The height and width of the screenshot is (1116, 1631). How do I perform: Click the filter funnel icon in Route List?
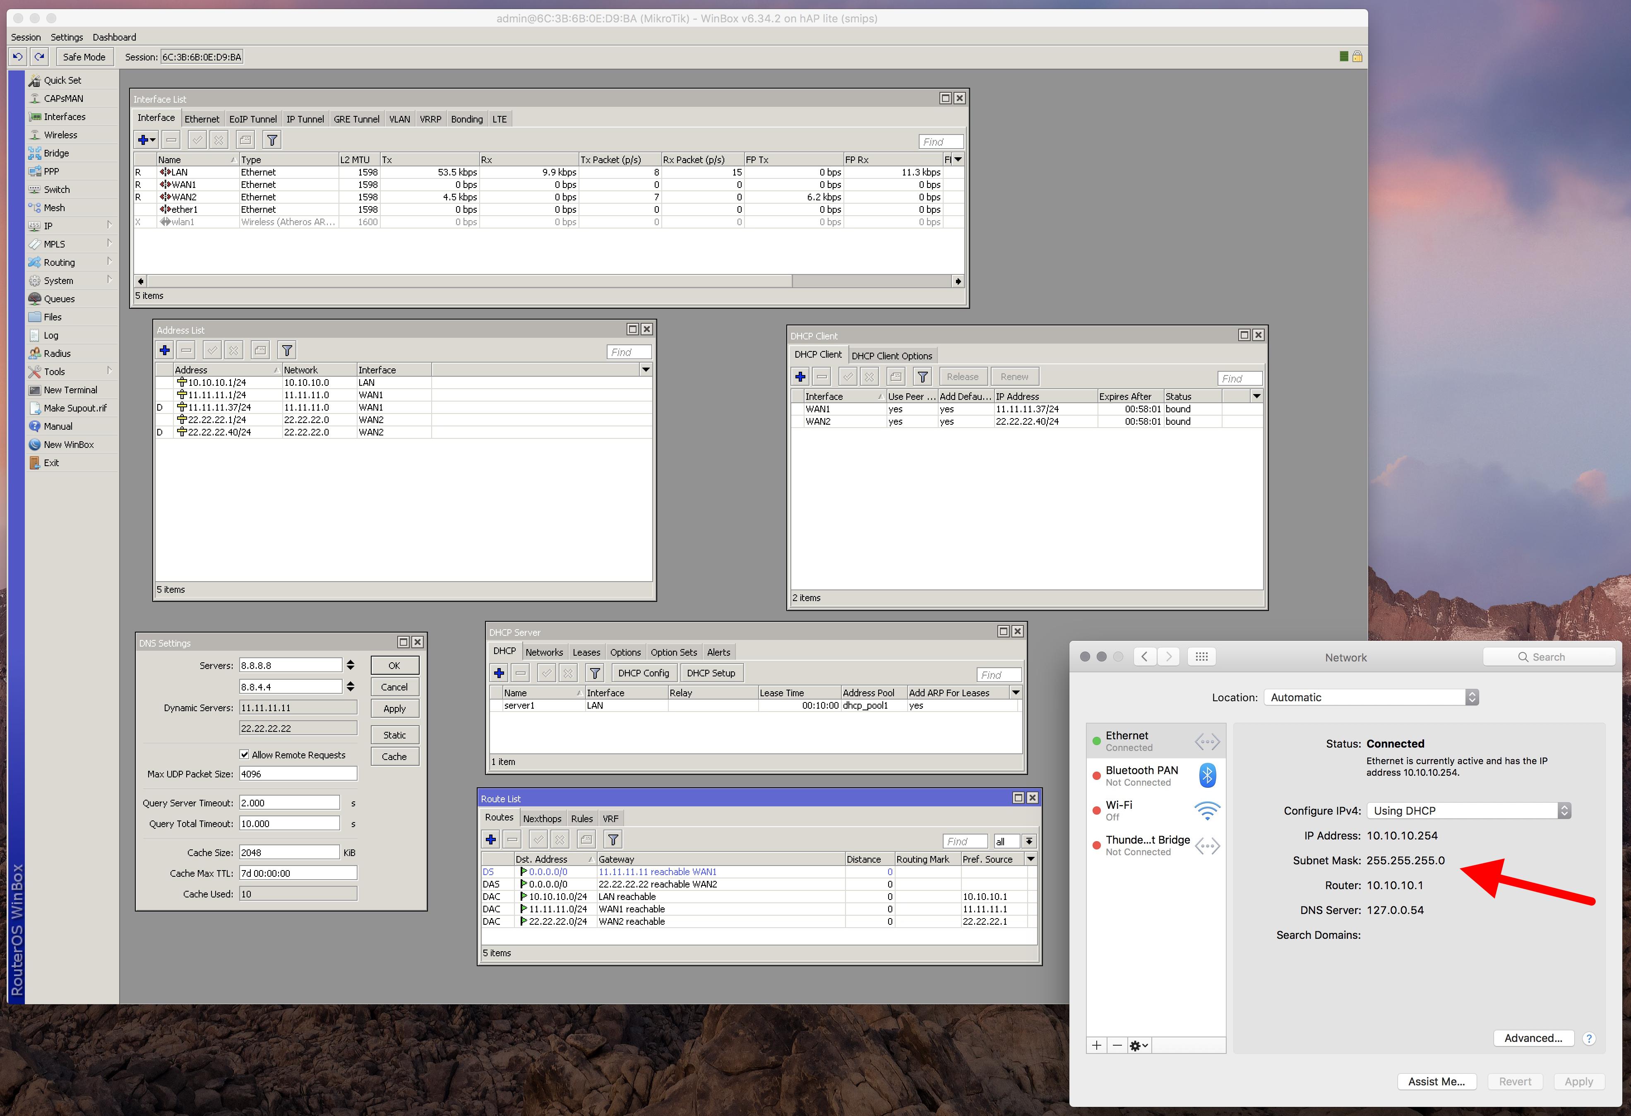(613, 839)
